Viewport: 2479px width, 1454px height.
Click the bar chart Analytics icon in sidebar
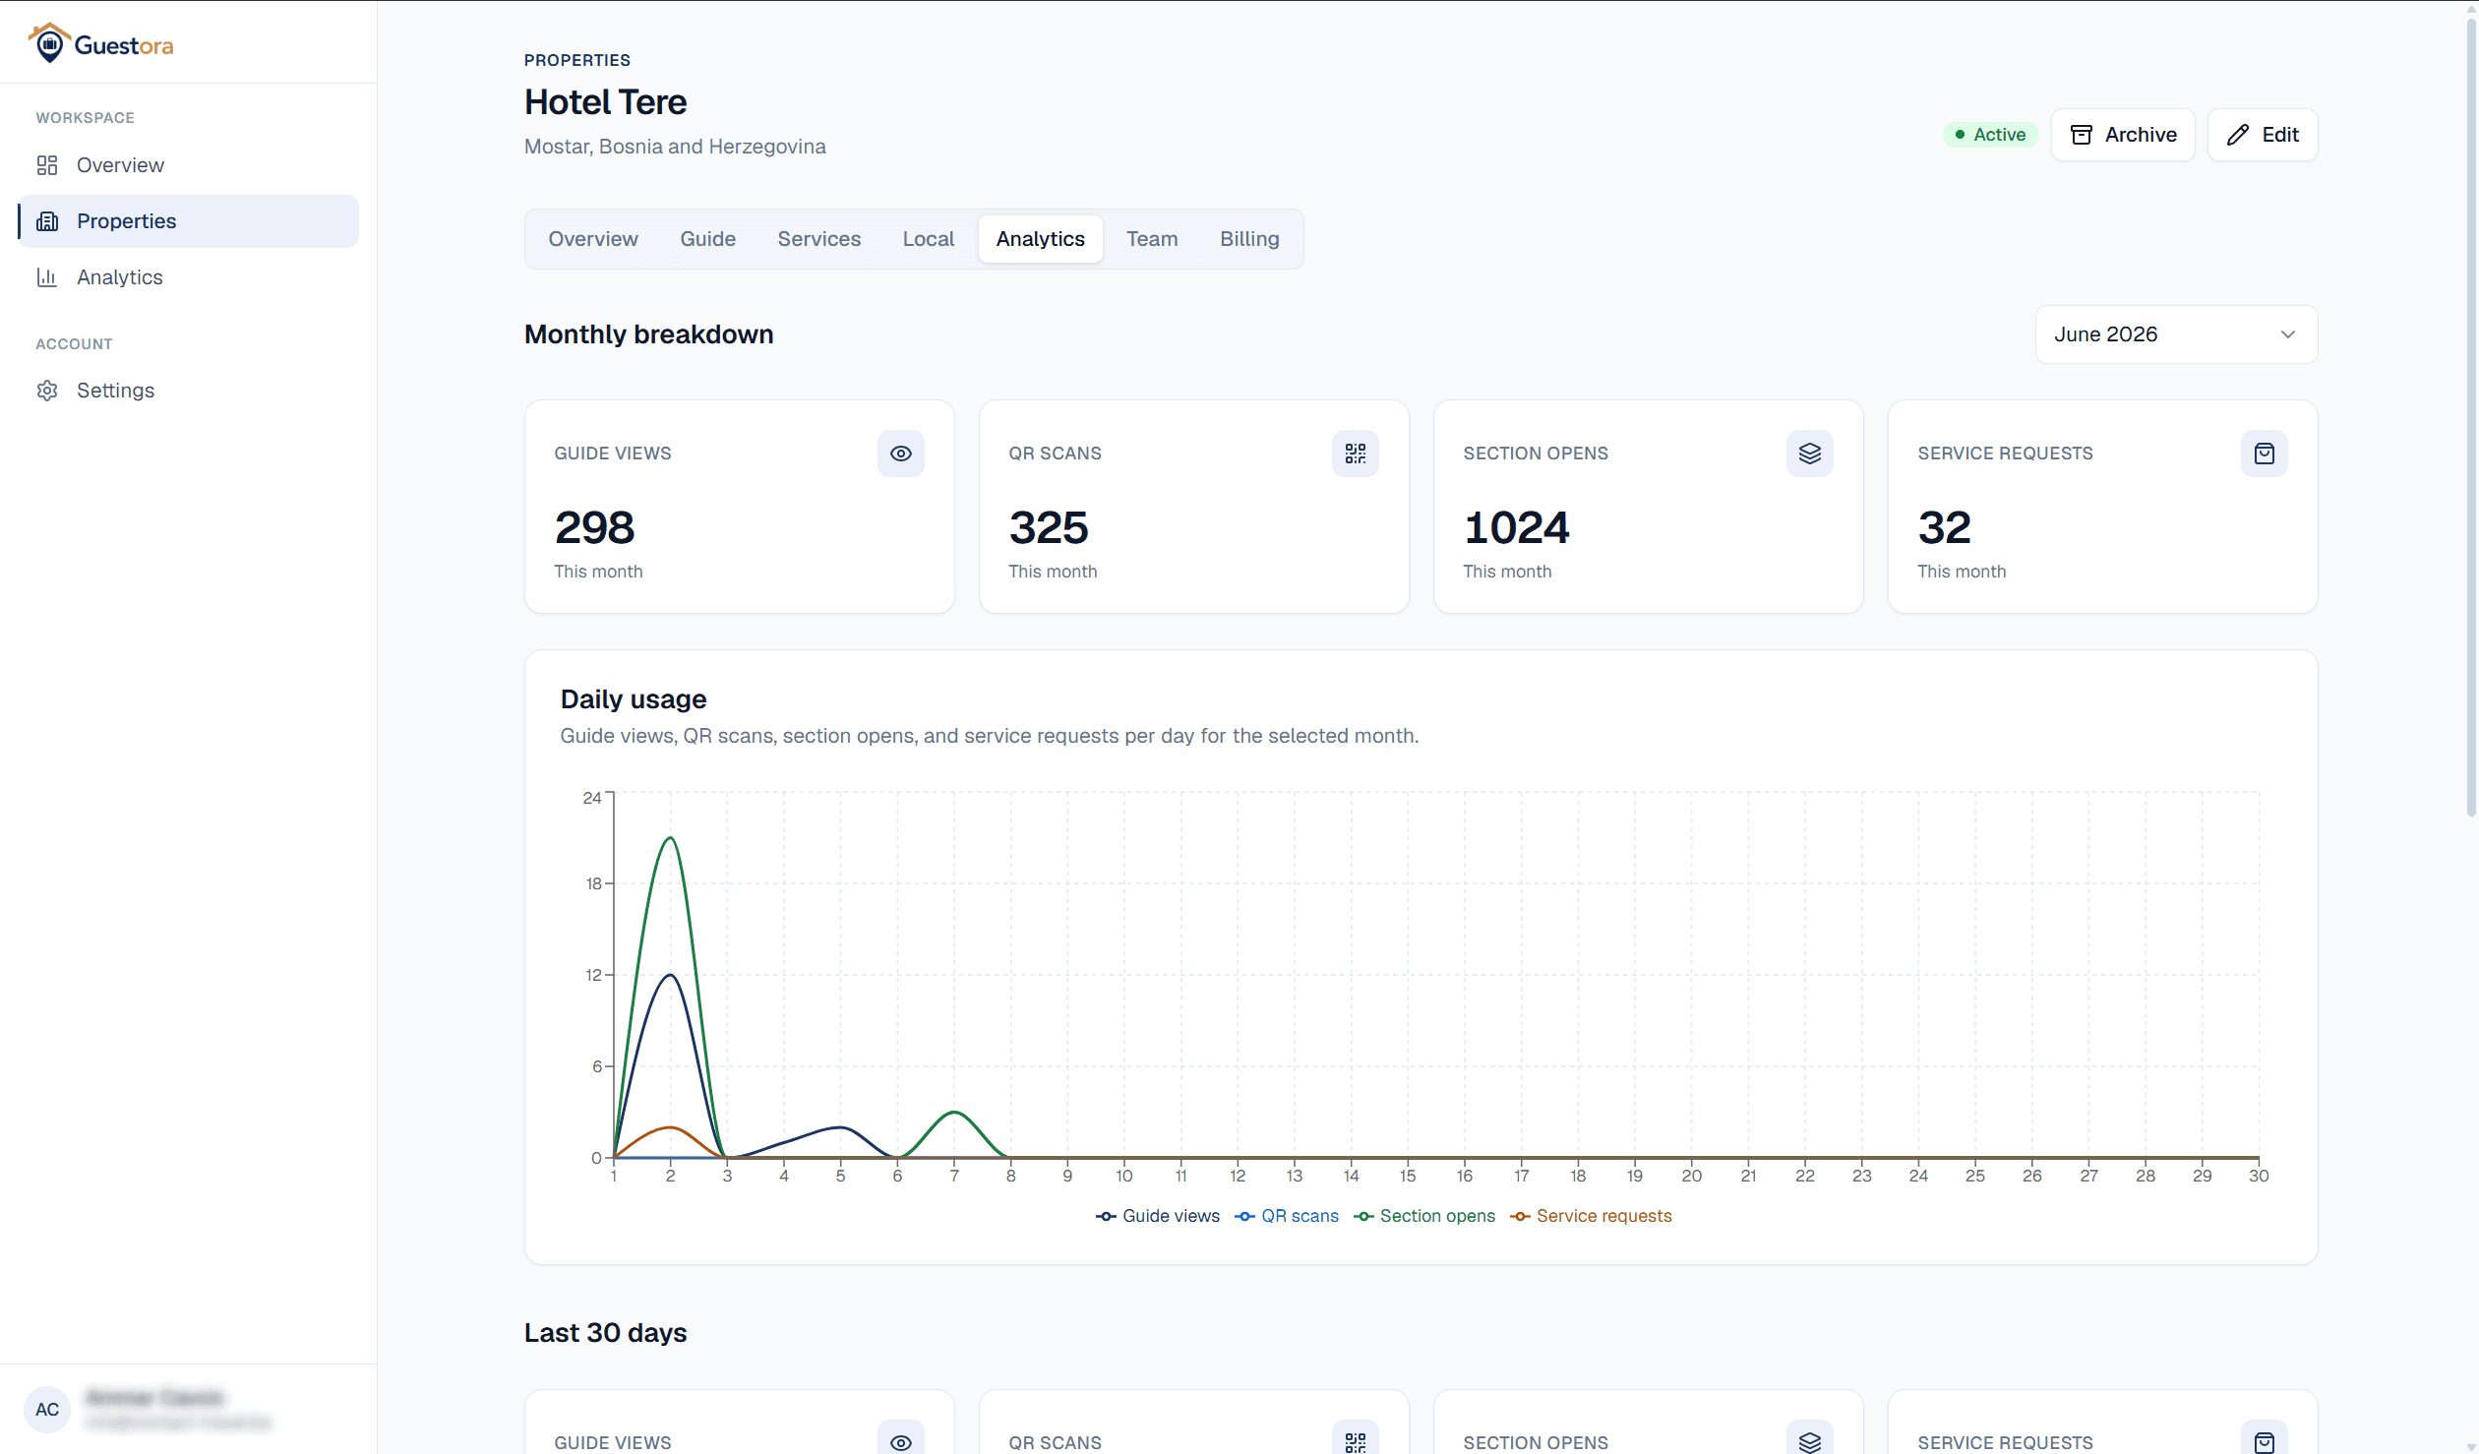point(47,277)
